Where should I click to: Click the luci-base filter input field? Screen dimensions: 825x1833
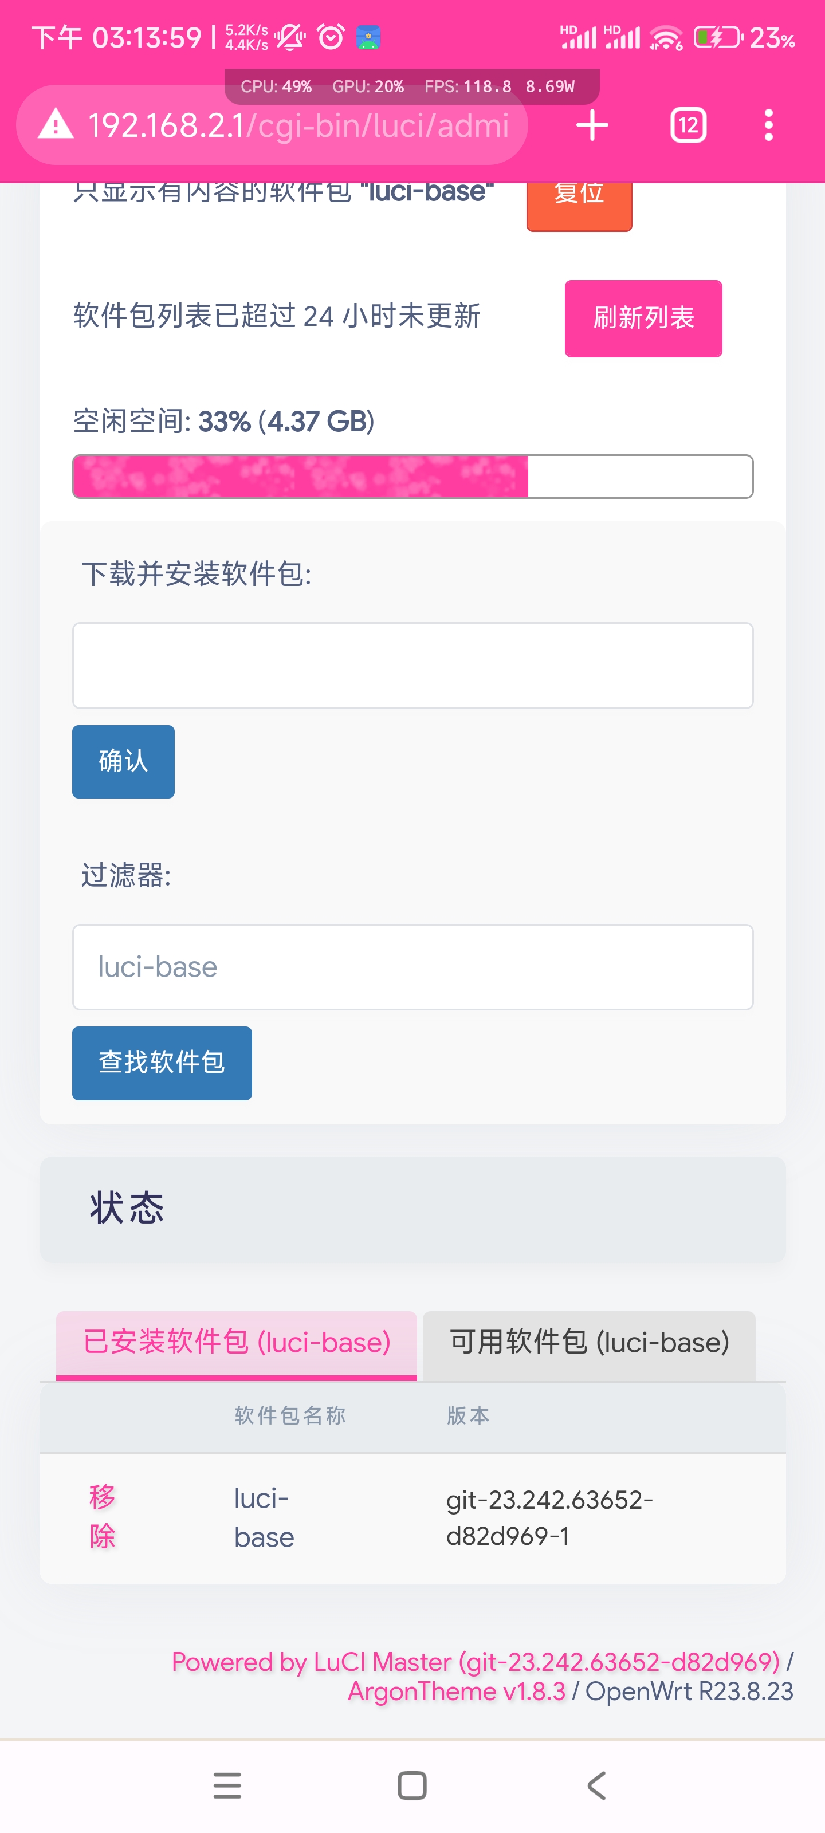point(412,966)
